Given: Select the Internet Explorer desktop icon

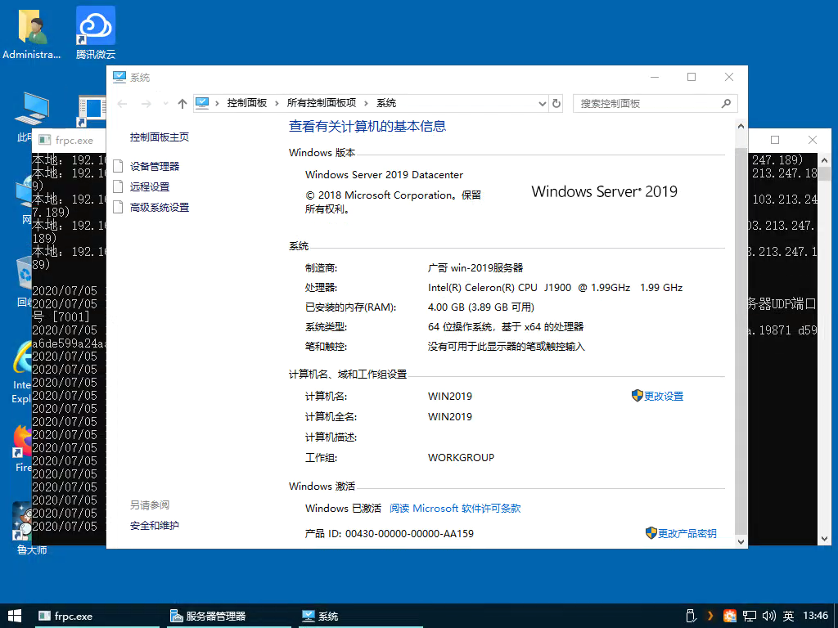Looking at the screenshot, I should click(21, 373).
